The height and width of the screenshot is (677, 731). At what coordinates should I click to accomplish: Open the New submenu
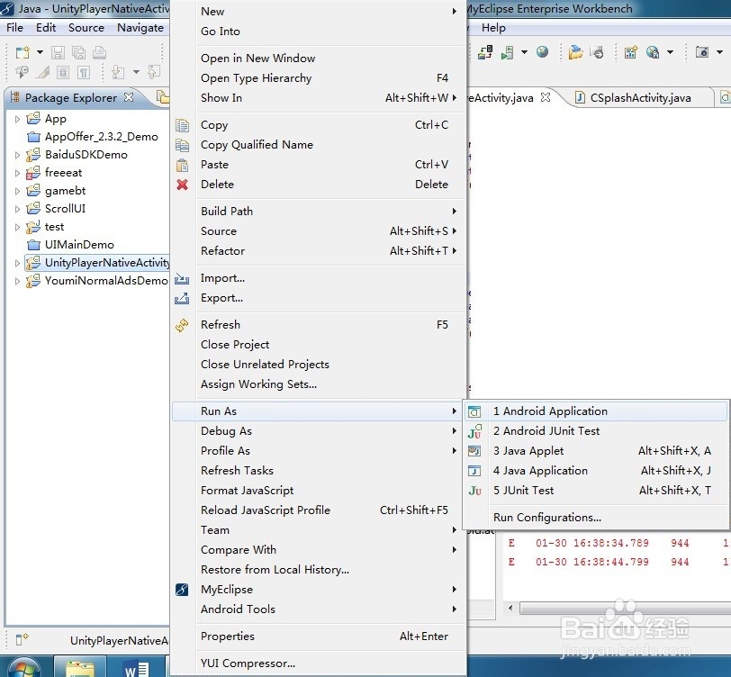(320, 11)
